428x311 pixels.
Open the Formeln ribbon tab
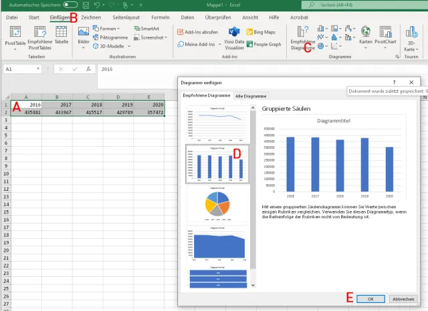tap(160, 16)
